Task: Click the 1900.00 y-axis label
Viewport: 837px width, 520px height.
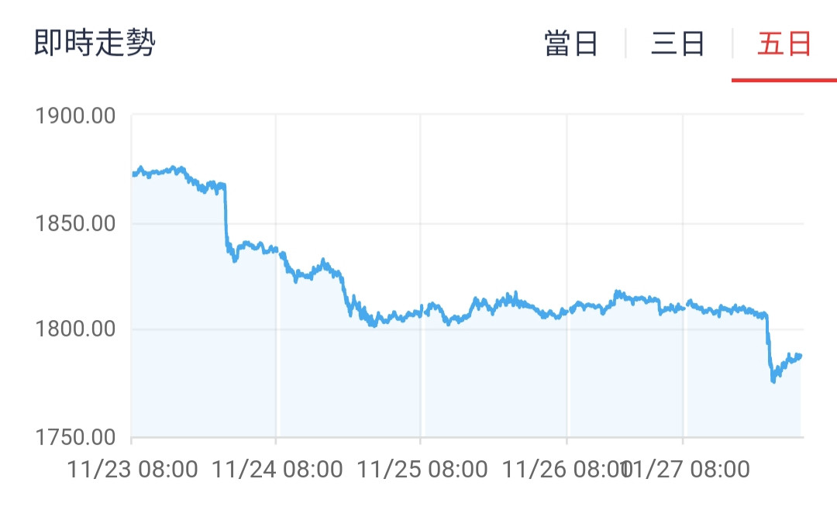Action: point(76,117)
